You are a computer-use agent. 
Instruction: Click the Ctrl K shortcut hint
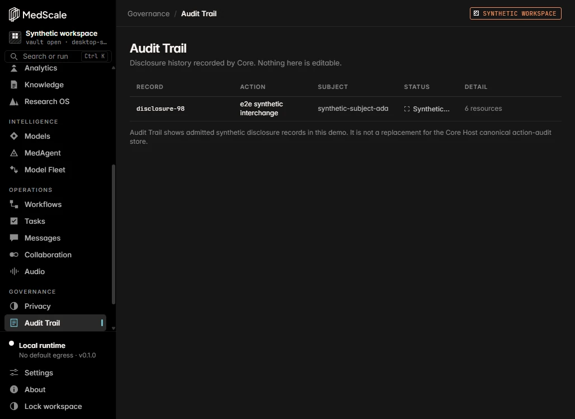pyautogui.click(x=95, y=56)
